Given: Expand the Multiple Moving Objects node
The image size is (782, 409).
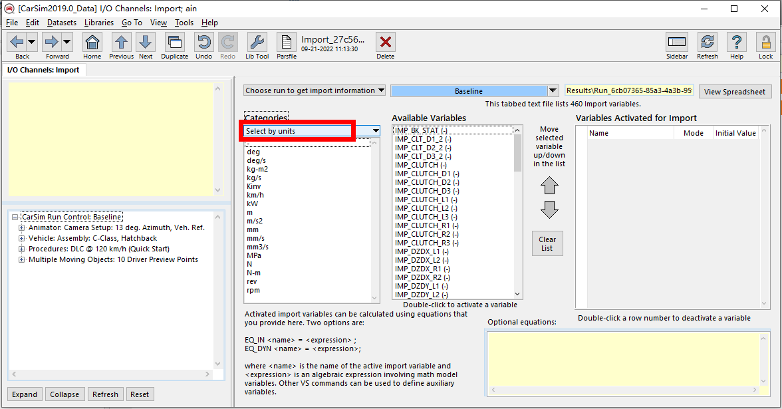Looking at the screenshot, I should coord(21,259).
